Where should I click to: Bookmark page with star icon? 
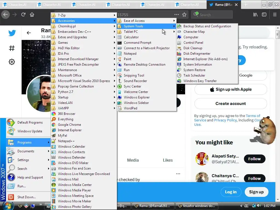tap(184, 15)
